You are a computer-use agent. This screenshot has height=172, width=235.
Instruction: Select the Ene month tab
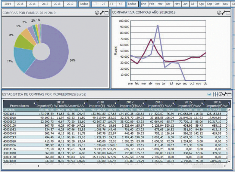144,4
